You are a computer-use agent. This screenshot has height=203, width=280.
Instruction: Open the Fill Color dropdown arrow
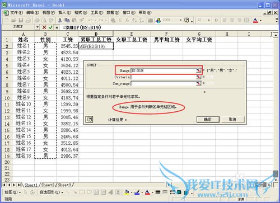click(132, 192)
